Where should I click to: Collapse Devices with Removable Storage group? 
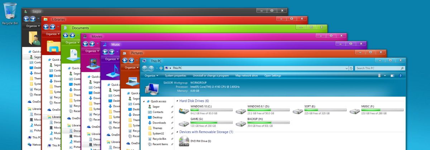177,132
